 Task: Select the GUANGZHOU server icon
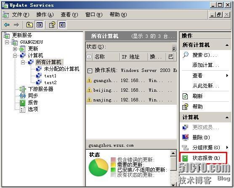point(14,42)
